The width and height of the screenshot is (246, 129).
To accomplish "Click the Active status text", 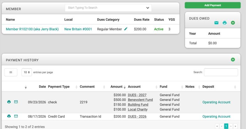I will [x=159, y=29].
